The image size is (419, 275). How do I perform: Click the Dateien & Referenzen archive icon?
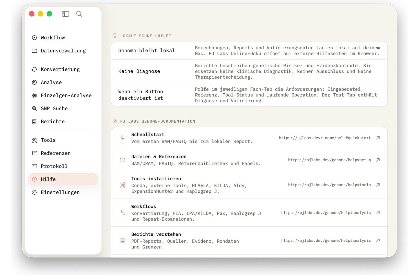(123, 160)
